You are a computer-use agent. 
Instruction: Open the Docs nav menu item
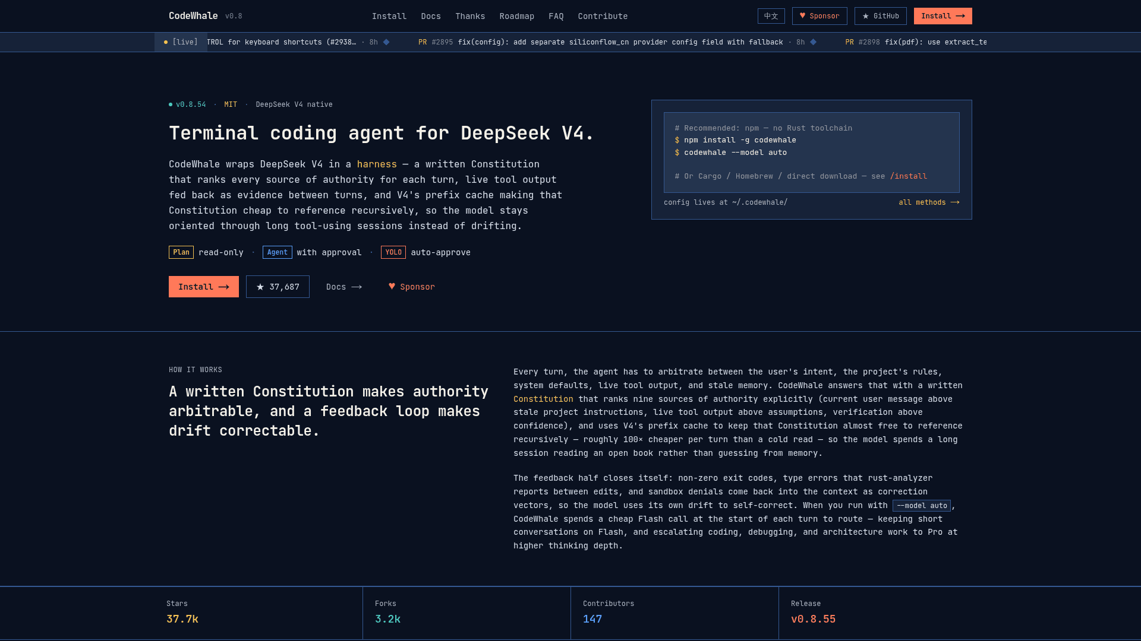[x=431, y=16]
